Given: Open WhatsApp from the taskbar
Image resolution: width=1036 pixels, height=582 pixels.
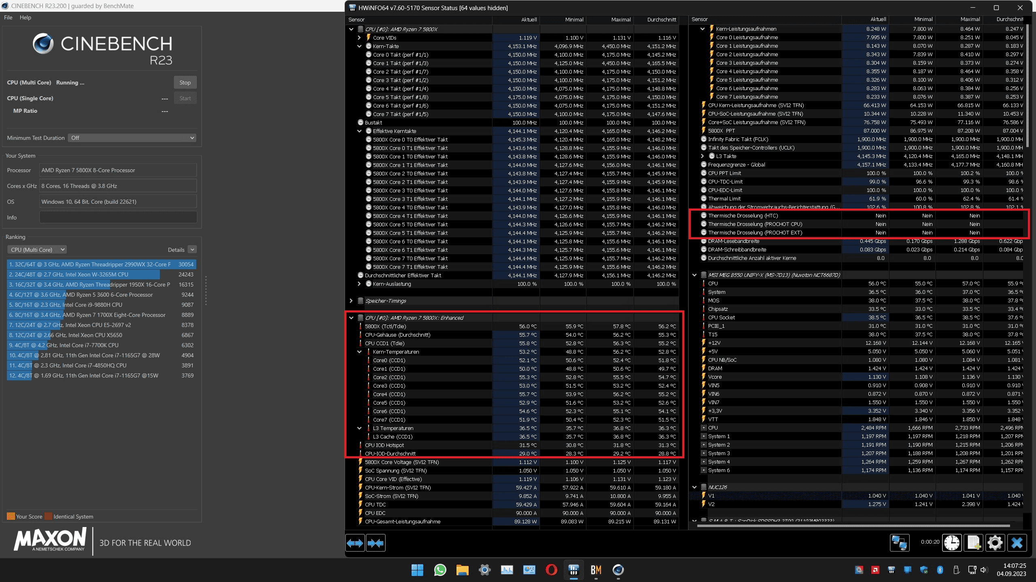Looking at the screenshot, I should [x=440, y=570].
